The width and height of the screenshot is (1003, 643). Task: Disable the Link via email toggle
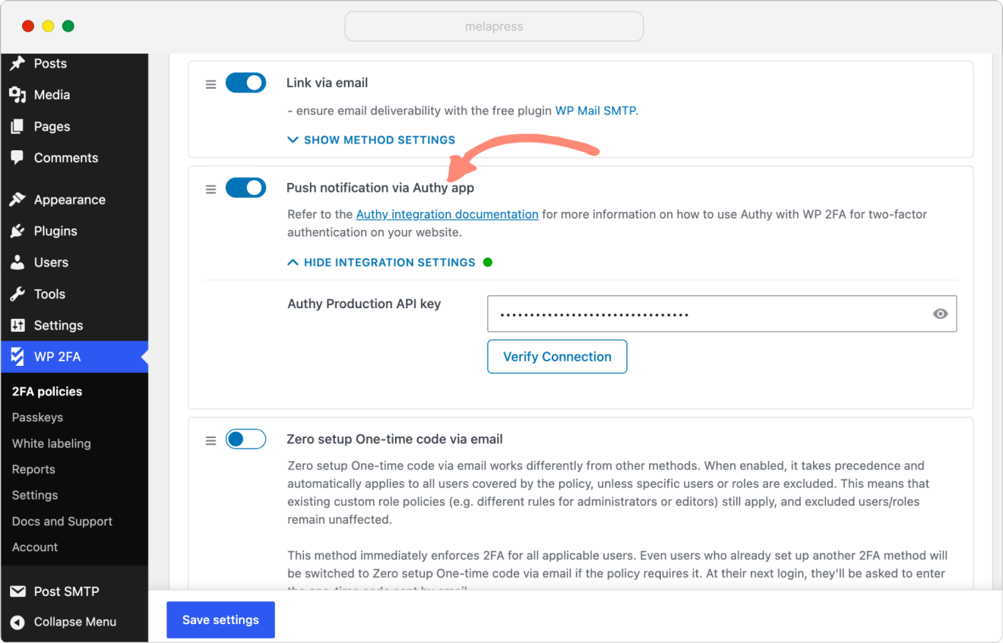click(x=245, y=83)
